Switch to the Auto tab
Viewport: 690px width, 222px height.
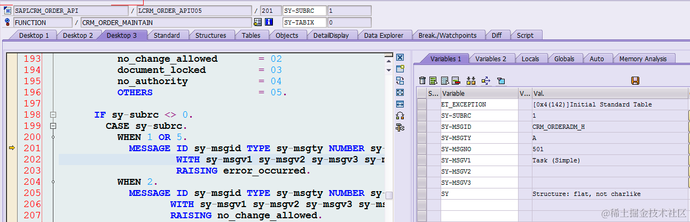pos(597,59)
